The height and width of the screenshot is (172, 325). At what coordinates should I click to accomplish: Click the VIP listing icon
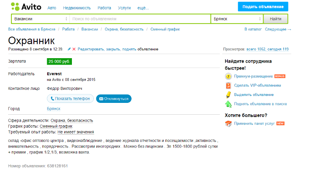[228, 85]
